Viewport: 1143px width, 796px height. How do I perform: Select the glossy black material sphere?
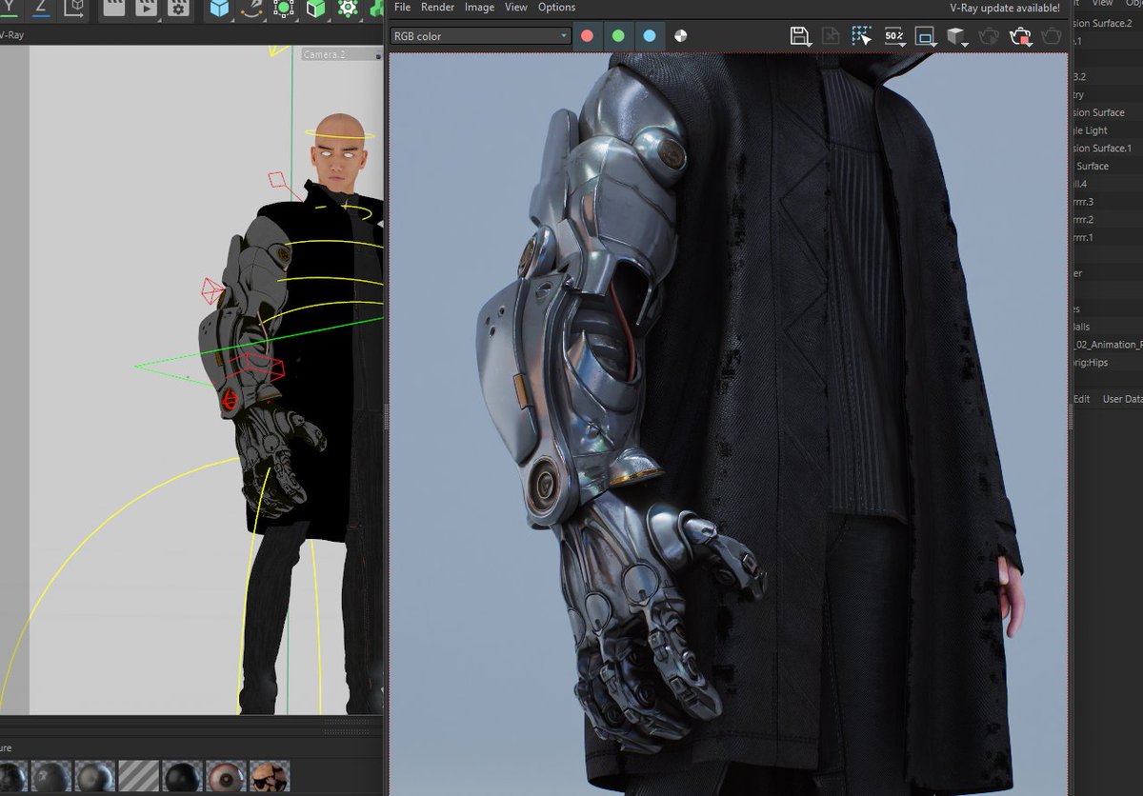coord(181,777)
